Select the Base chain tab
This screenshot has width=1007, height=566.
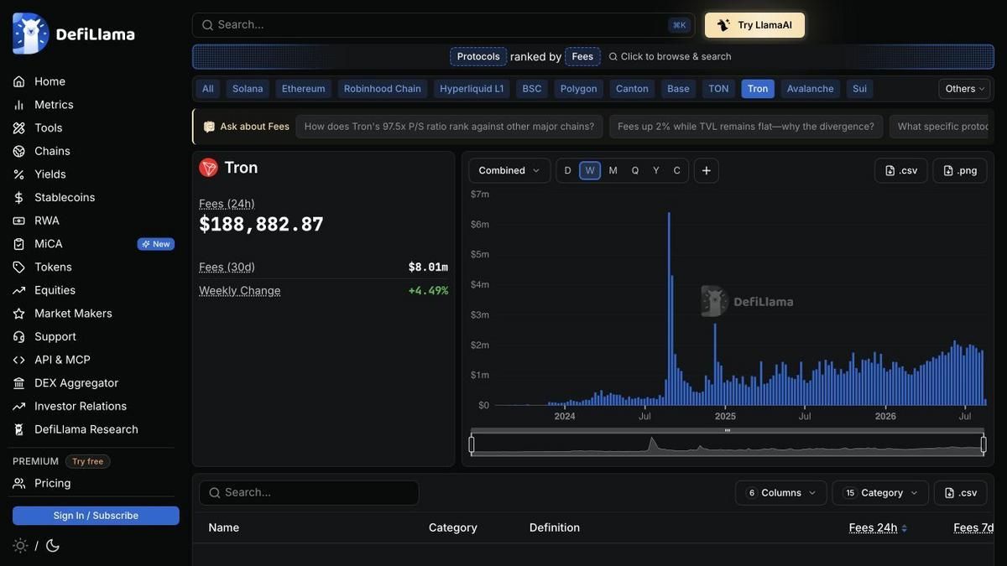tap(678, 89)
